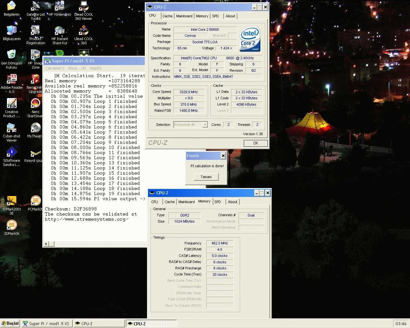The image size is (410, 328).
Task: Open SPD tab in upper CPU-Z
Action: click(216, 16)
